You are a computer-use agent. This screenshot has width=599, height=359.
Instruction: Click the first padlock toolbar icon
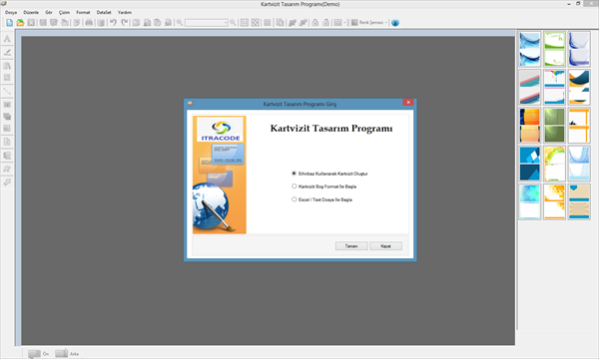[315, 23]
